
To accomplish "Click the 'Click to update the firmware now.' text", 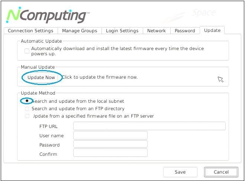I will pyautogui.click(x=100, y=77).
